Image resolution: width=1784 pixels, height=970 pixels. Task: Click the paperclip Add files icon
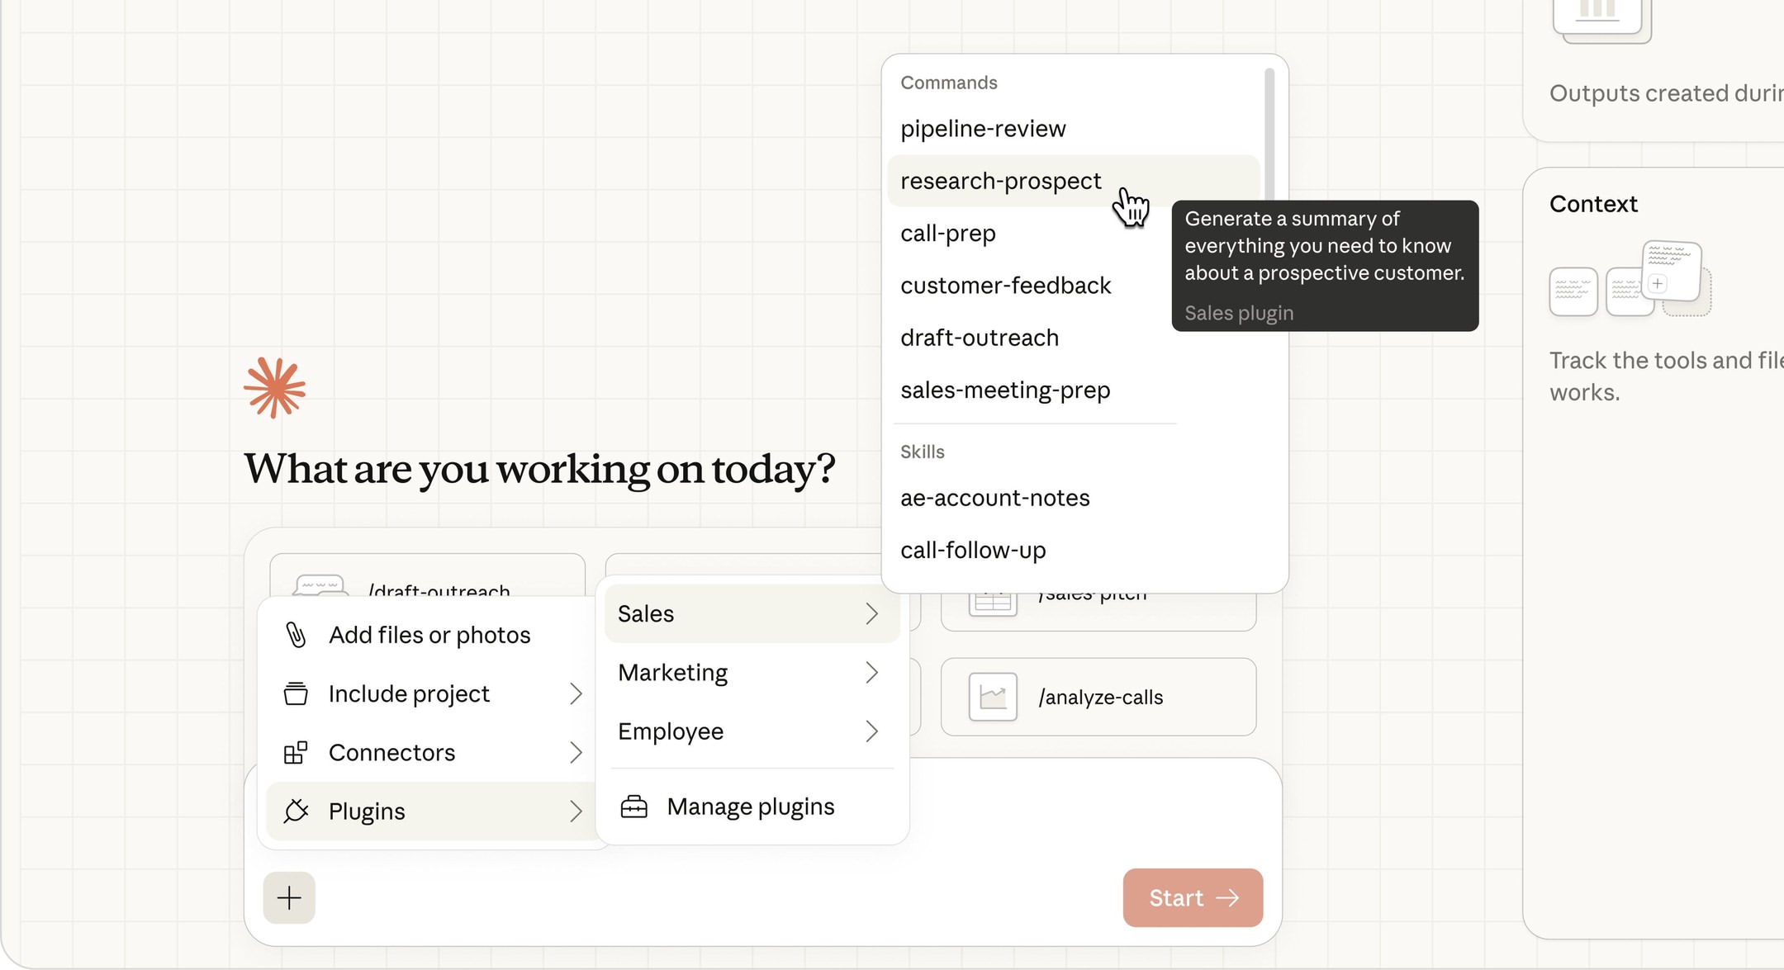click(x=295, y=635)
